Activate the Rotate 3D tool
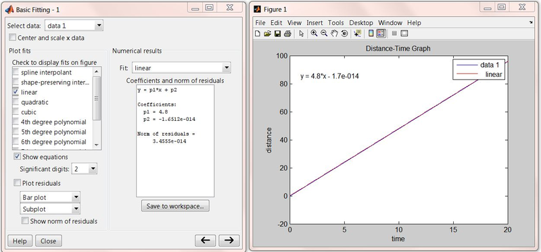Viewport: 541px width, 252px height. point(344,33)
